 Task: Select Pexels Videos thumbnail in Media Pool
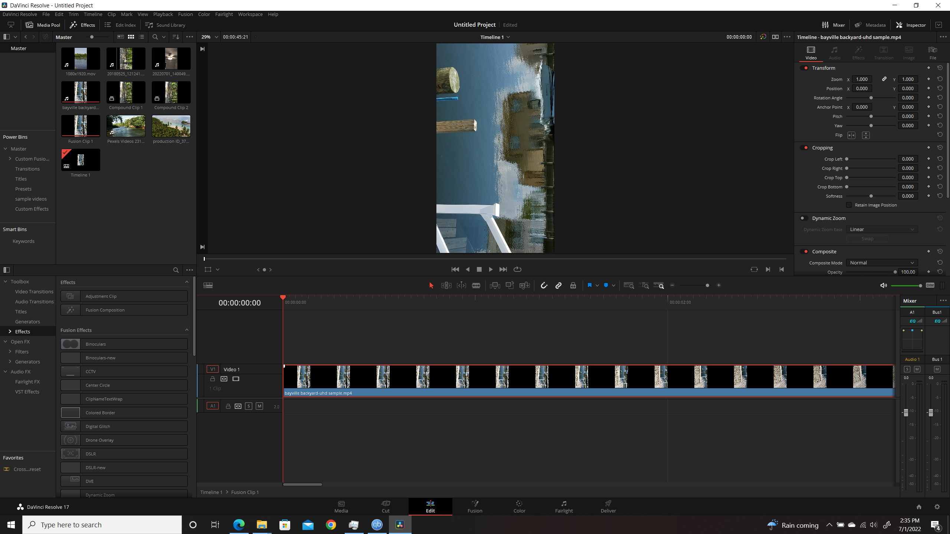(x=126, y=126)
